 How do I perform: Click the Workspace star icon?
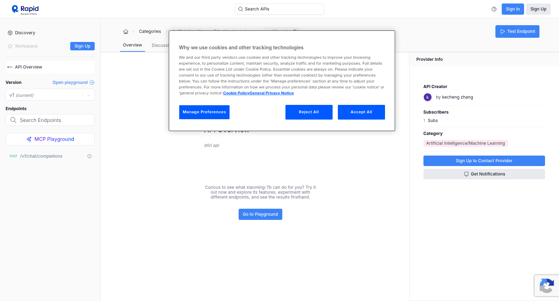(x=10, y=46)
